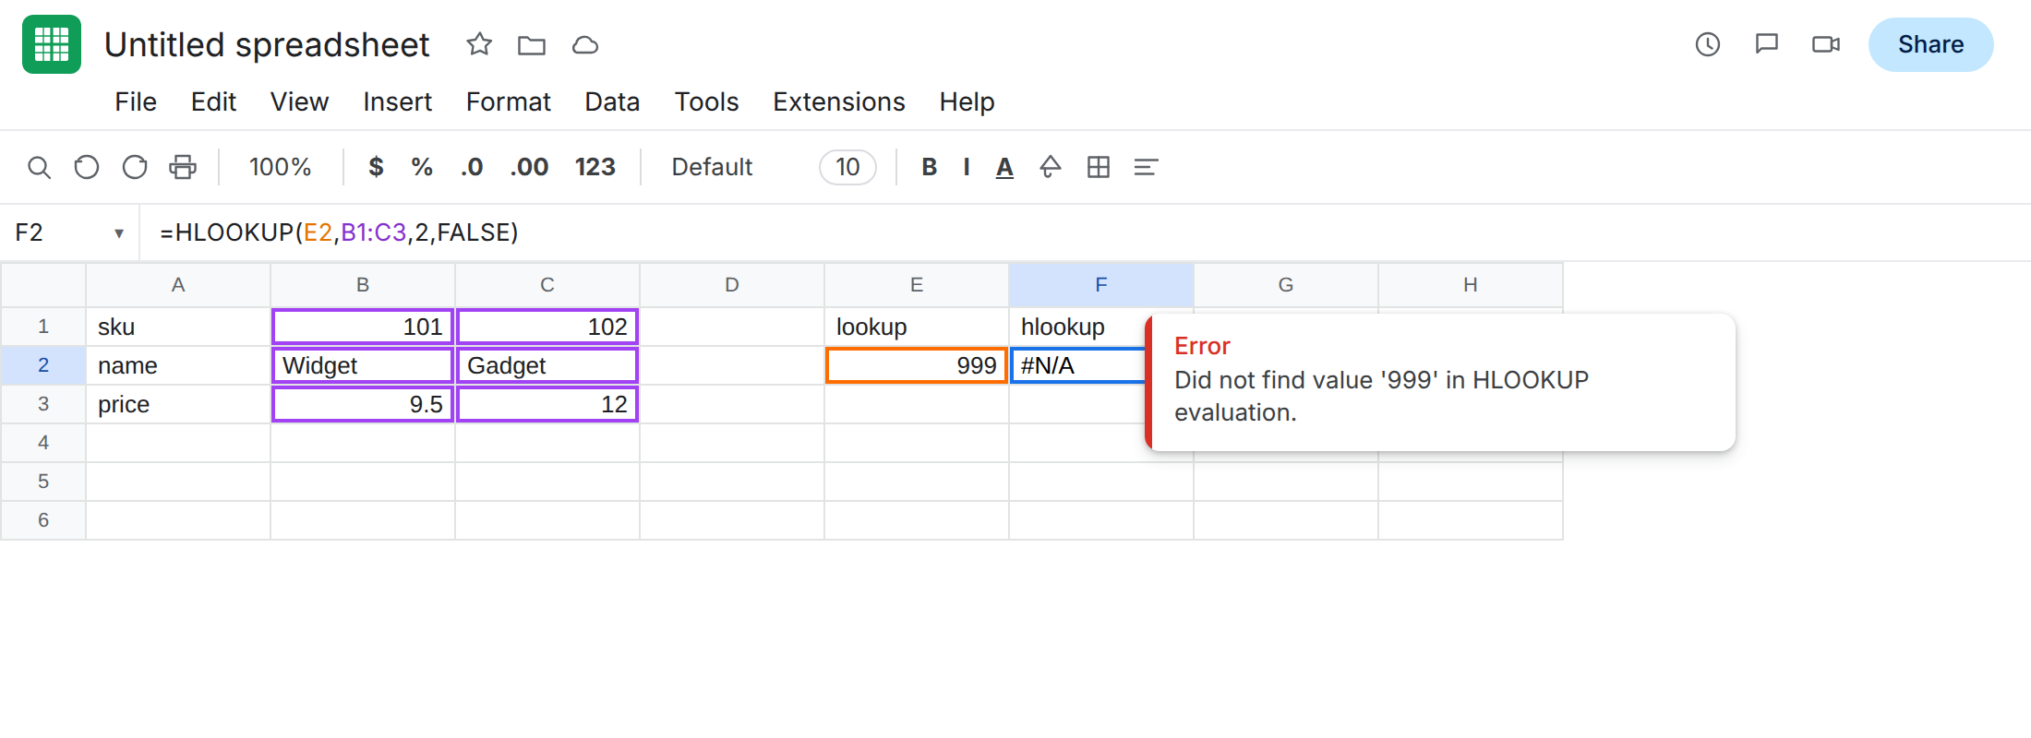The height and width of the screenshot is (738, 2031).
Task: Print the spreadsheet
Action: pos(183,167)
